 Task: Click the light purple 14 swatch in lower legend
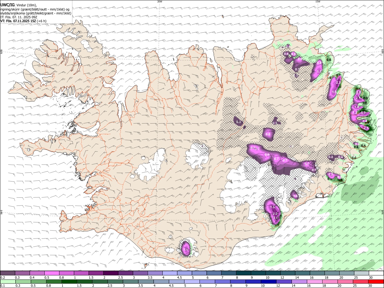click(299, 281)
